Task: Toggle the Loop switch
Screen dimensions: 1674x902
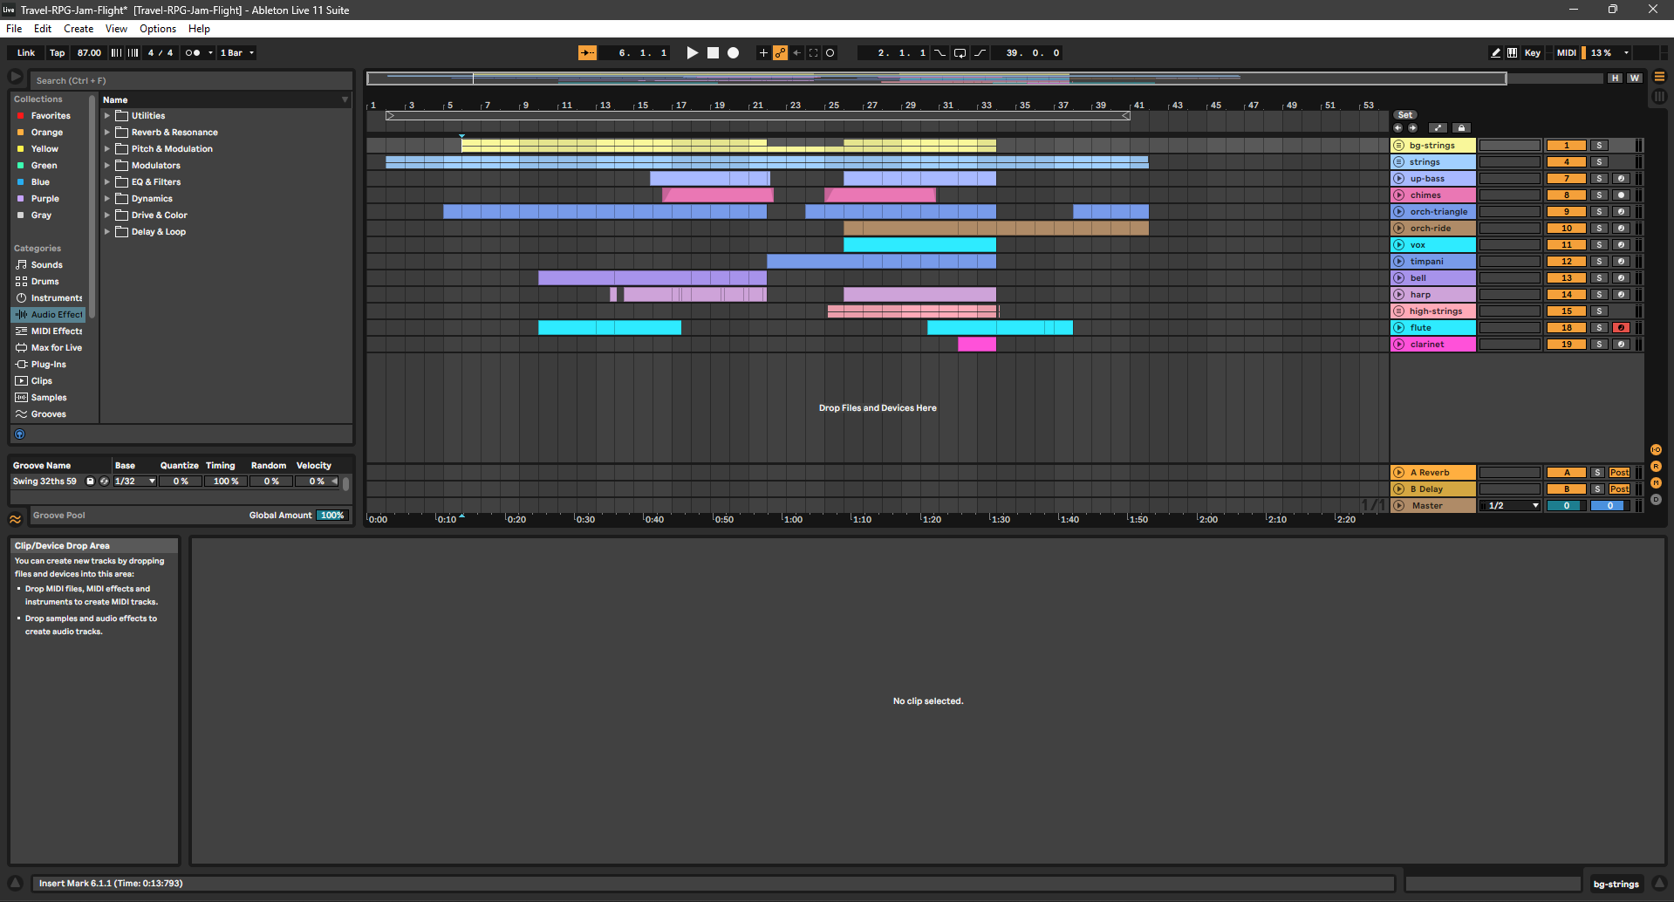Action: (960, 53)
